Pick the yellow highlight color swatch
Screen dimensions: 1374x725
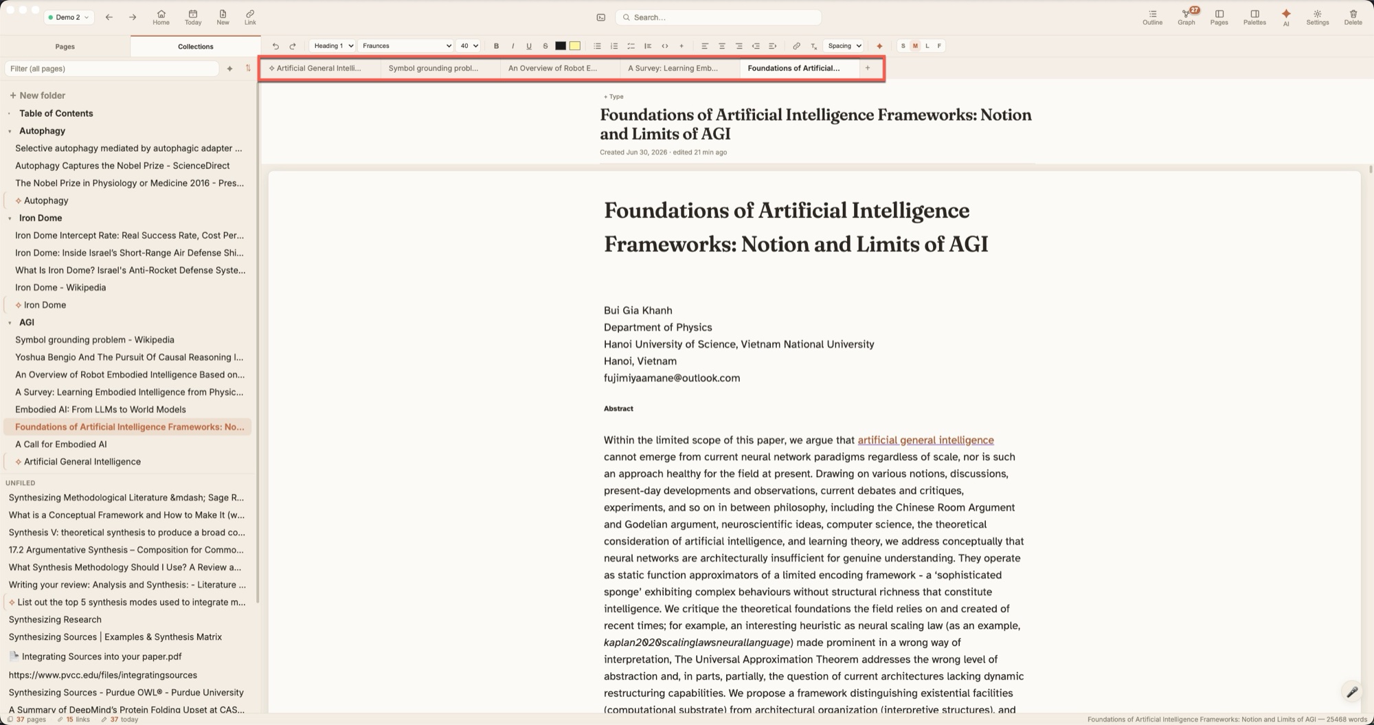click(x=575, y=46)
